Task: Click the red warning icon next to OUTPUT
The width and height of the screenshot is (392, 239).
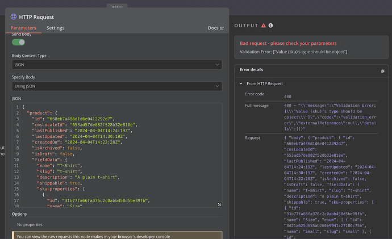Action: tap(264, 26)
